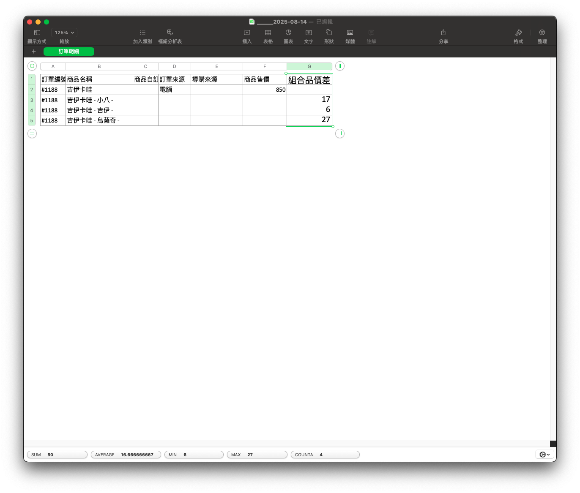Click the add column handle
Viewport: 580px width, 493px height.
[339, 66]
